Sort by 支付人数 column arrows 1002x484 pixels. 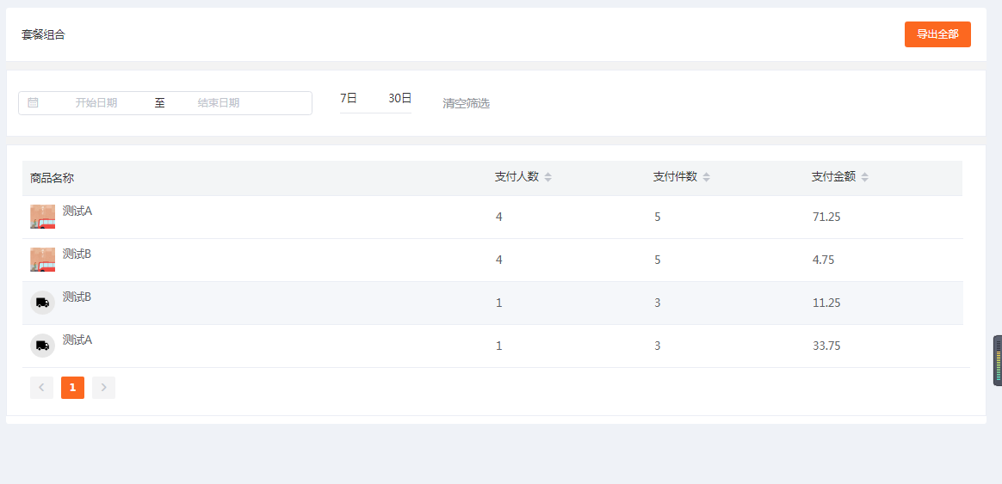(x=547, y=177)
